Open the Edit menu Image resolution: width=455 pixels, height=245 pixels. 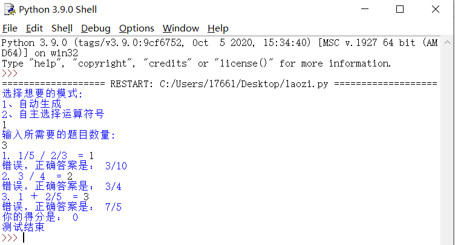tap(34, 28)
